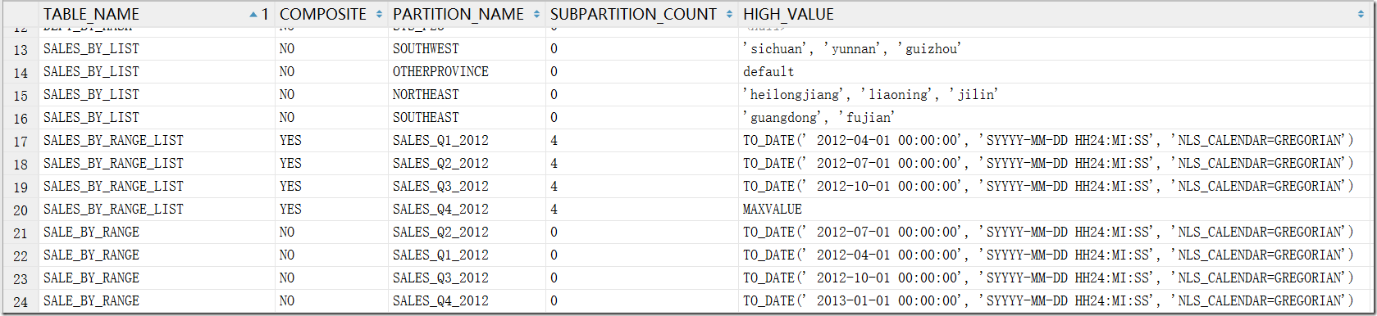Click the ascending sort arrow beside TABLE_NAME
1377x316 pixels.
tap(253, 14)
